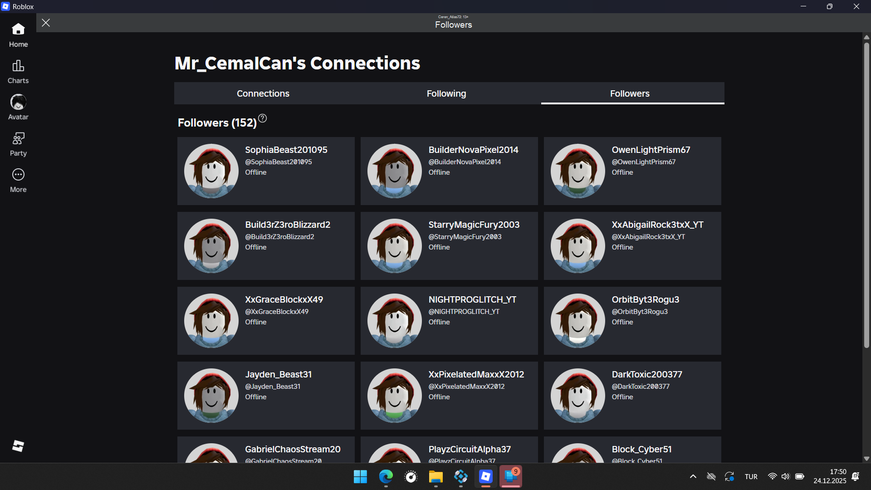
Task: Select Jayden_Beast31's avatar image
Action: 211,396
